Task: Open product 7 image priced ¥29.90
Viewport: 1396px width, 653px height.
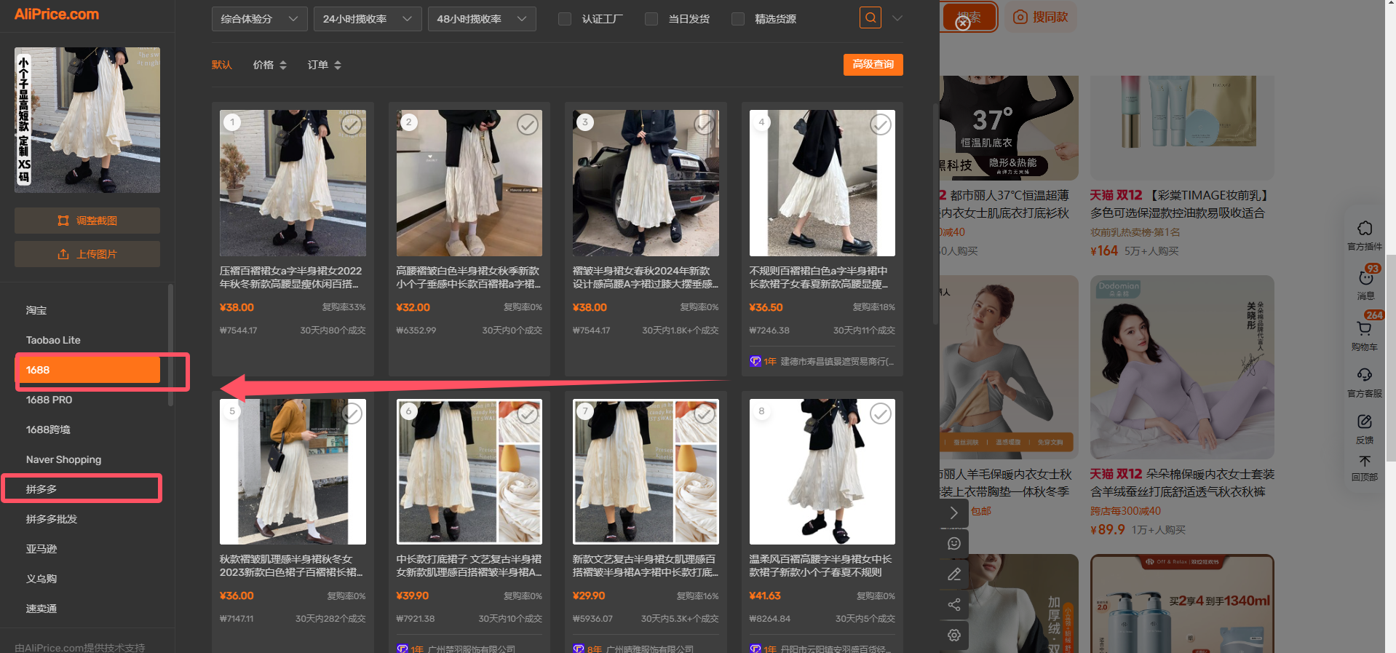Action: (646, 472)
